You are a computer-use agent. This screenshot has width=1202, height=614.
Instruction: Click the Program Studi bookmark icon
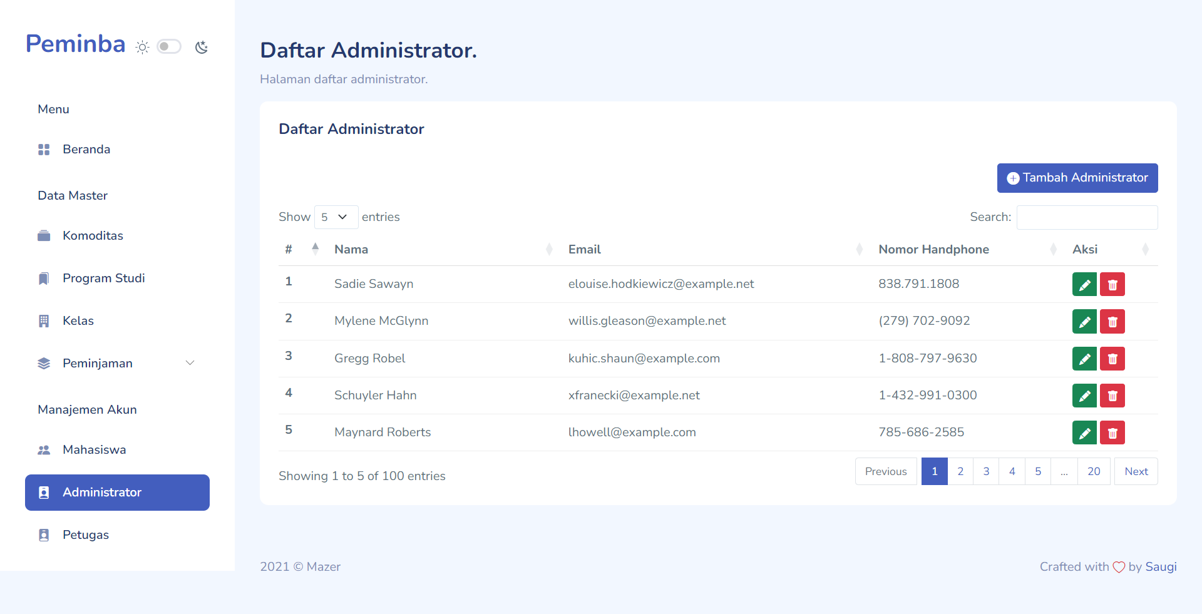click(x=44, y=279)
